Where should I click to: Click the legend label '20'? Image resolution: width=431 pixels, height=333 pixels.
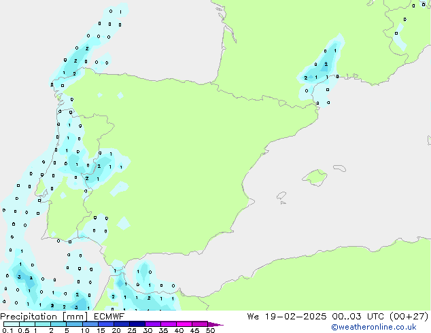click(x=116, y=330)
